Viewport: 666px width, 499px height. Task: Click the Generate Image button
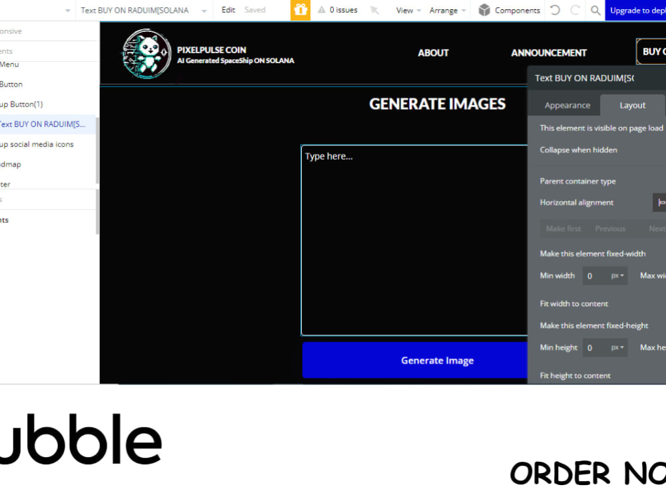click(x=415, y=360)
